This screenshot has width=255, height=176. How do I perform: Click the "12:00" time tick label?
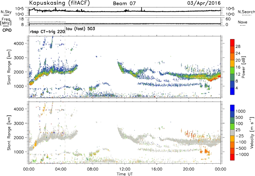tap(125, 169)
